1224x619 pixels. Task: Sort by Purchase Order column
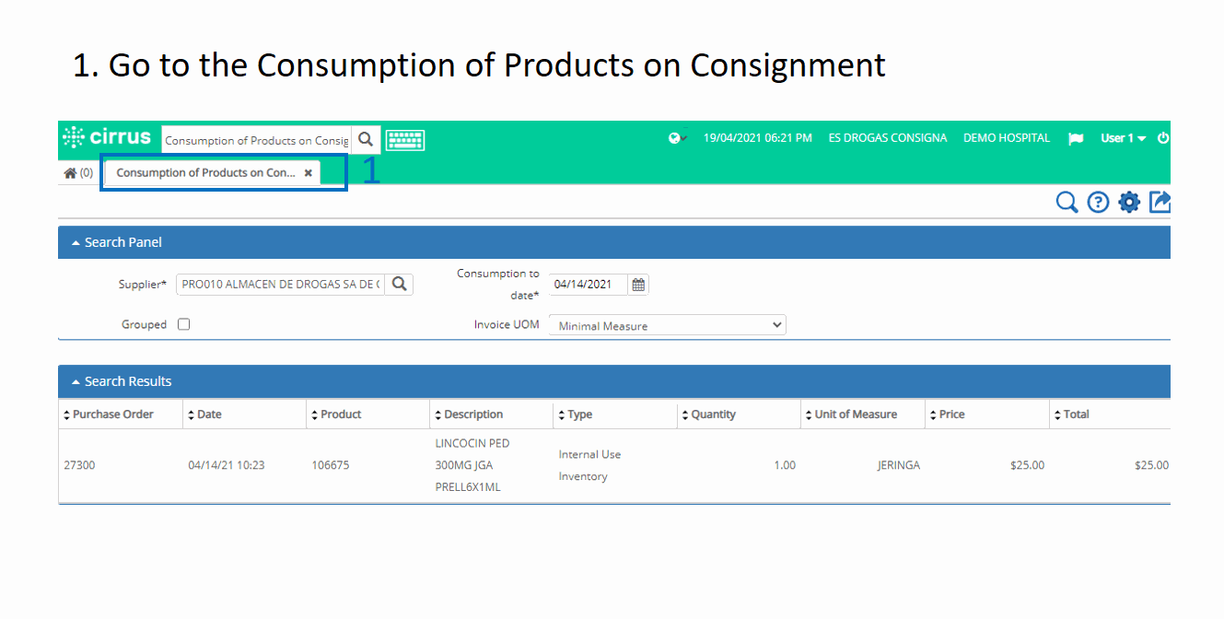109,415
